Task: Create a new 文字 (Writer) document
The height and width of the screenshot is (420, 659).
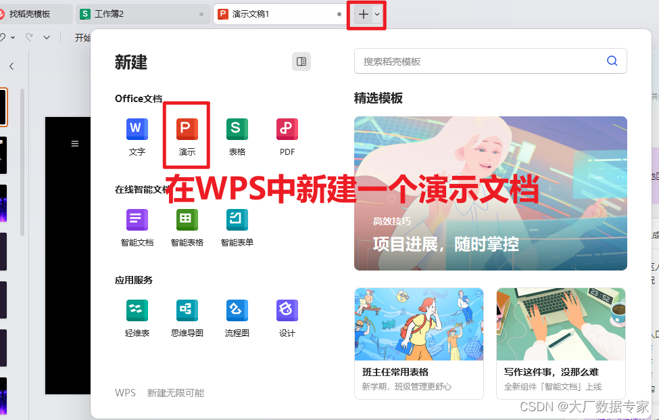Action: (x=137, y=137)
